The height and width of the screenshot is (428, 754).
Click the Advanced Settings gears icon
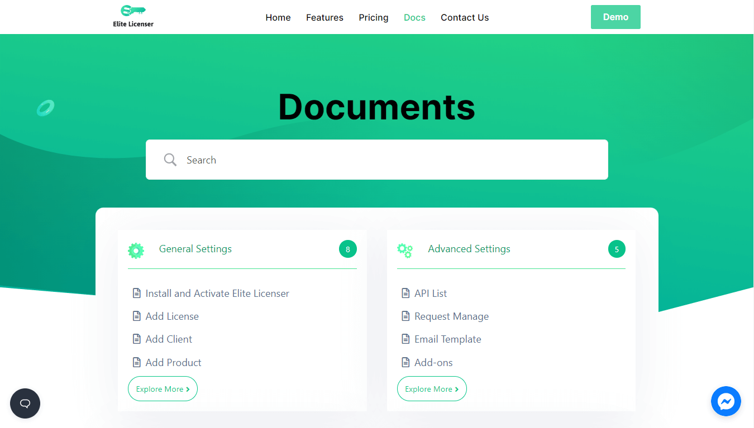point(405,250)
